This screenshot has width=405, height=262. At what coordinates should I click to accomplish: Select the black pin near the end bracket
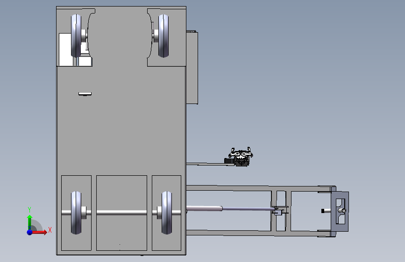tap(323, 211)
